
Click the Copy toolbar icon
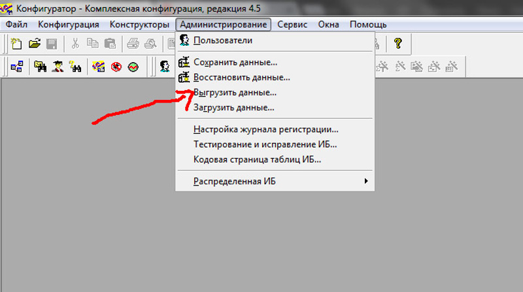[92, 43]
